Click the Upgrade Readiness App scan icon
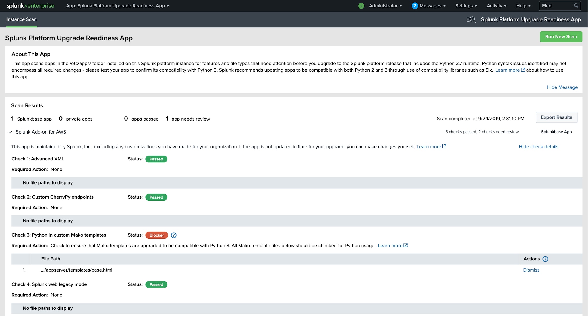The image size is (588, 316). (471, 19)
